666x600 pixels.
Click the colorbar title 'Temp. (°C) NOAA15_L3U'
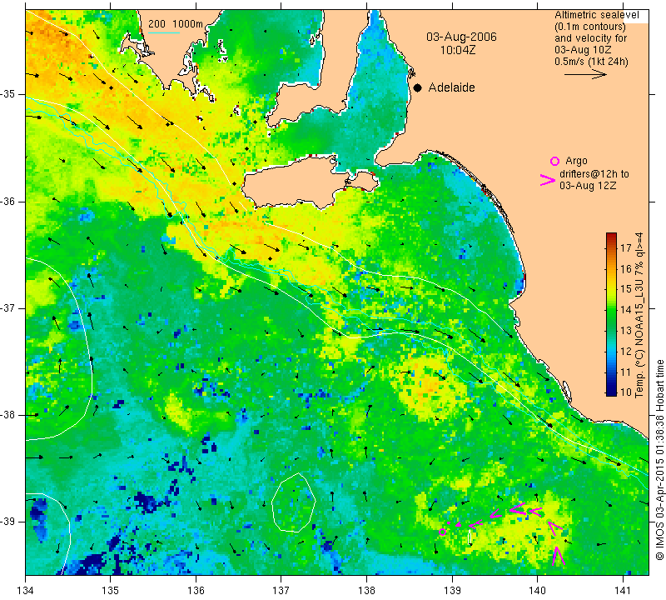(x=639, y=339)
